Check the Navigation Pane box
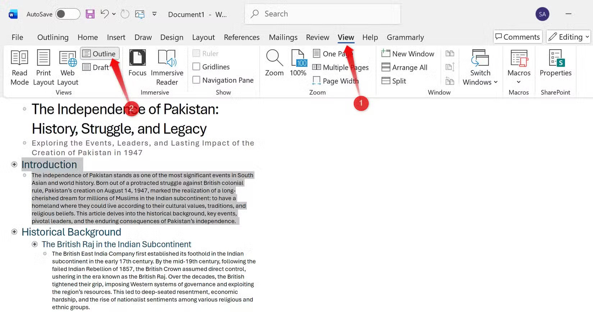Screen dimensions: 593x312 [x=197, y=80]
